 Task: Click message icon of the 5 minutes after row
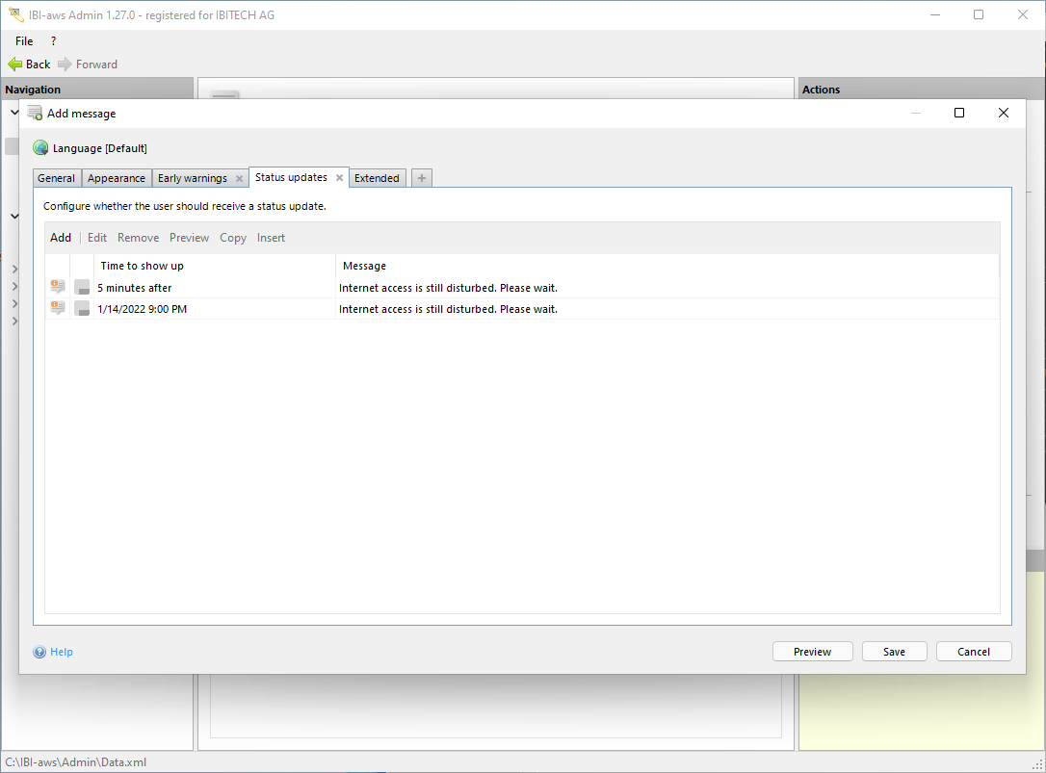pyautogui.click(x=58, y=288)
